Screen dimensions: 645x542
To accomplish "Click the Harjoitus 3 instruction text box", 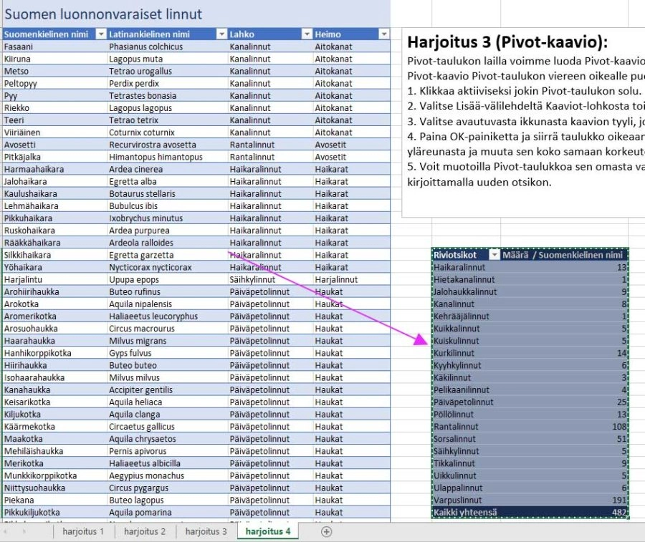I will tap(523, 122).
